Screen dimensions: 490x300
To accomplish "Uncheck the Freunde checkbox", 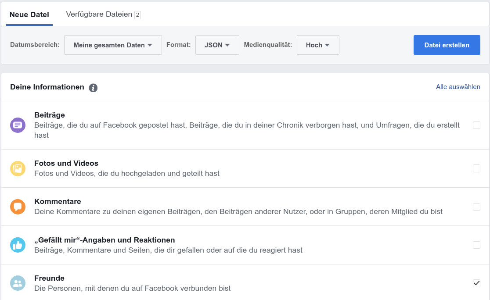I will pyautogui.click(x=476, y=283).
